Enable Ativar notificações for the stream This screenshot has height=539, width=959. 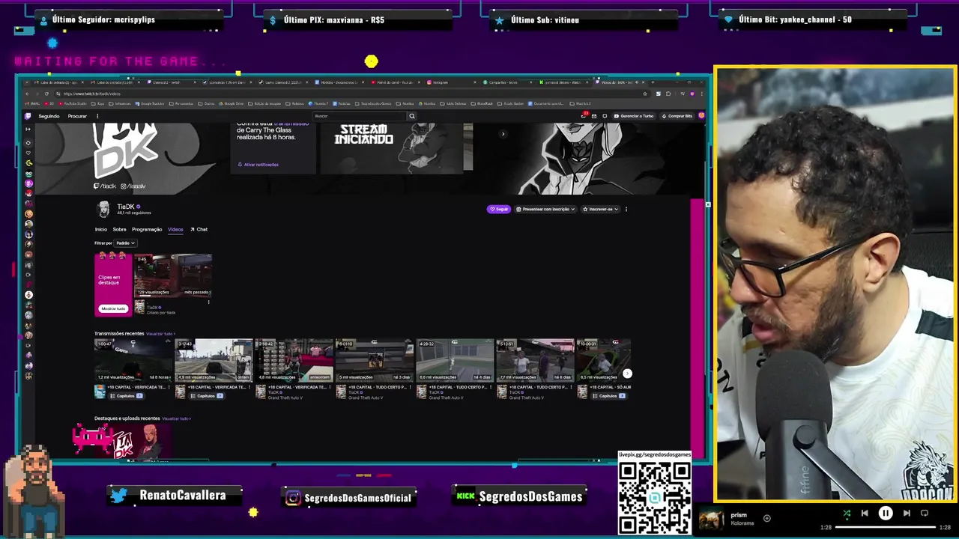258,165
